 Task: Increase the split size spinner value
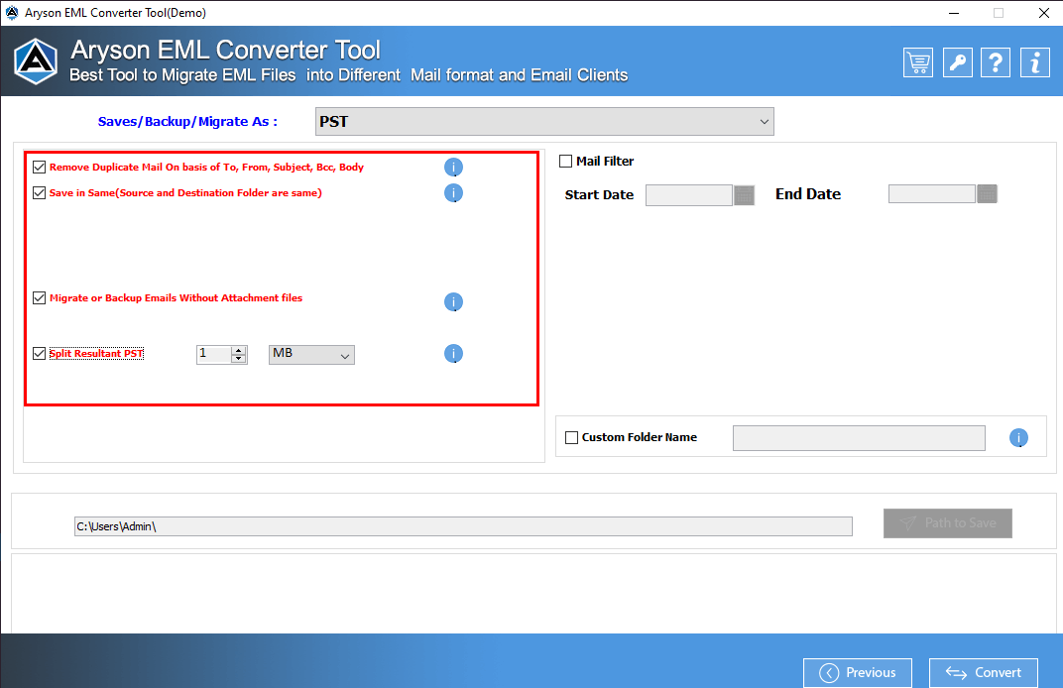coord(238,350)
